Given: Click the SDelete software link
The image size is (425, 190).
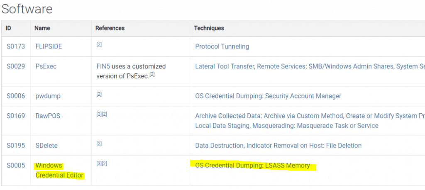Looking at the screenshot, I should (46, 146).
